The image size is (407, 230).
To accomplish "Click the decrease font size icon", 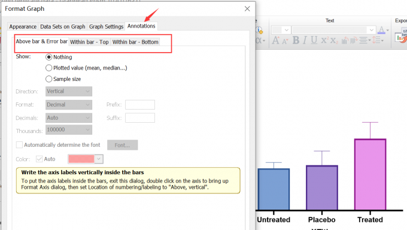I will point(285,41).
